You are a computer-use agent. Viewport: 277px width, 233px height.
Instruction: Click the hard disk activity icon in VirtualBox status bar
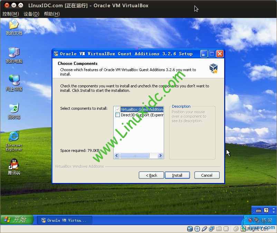pos(190,229)
